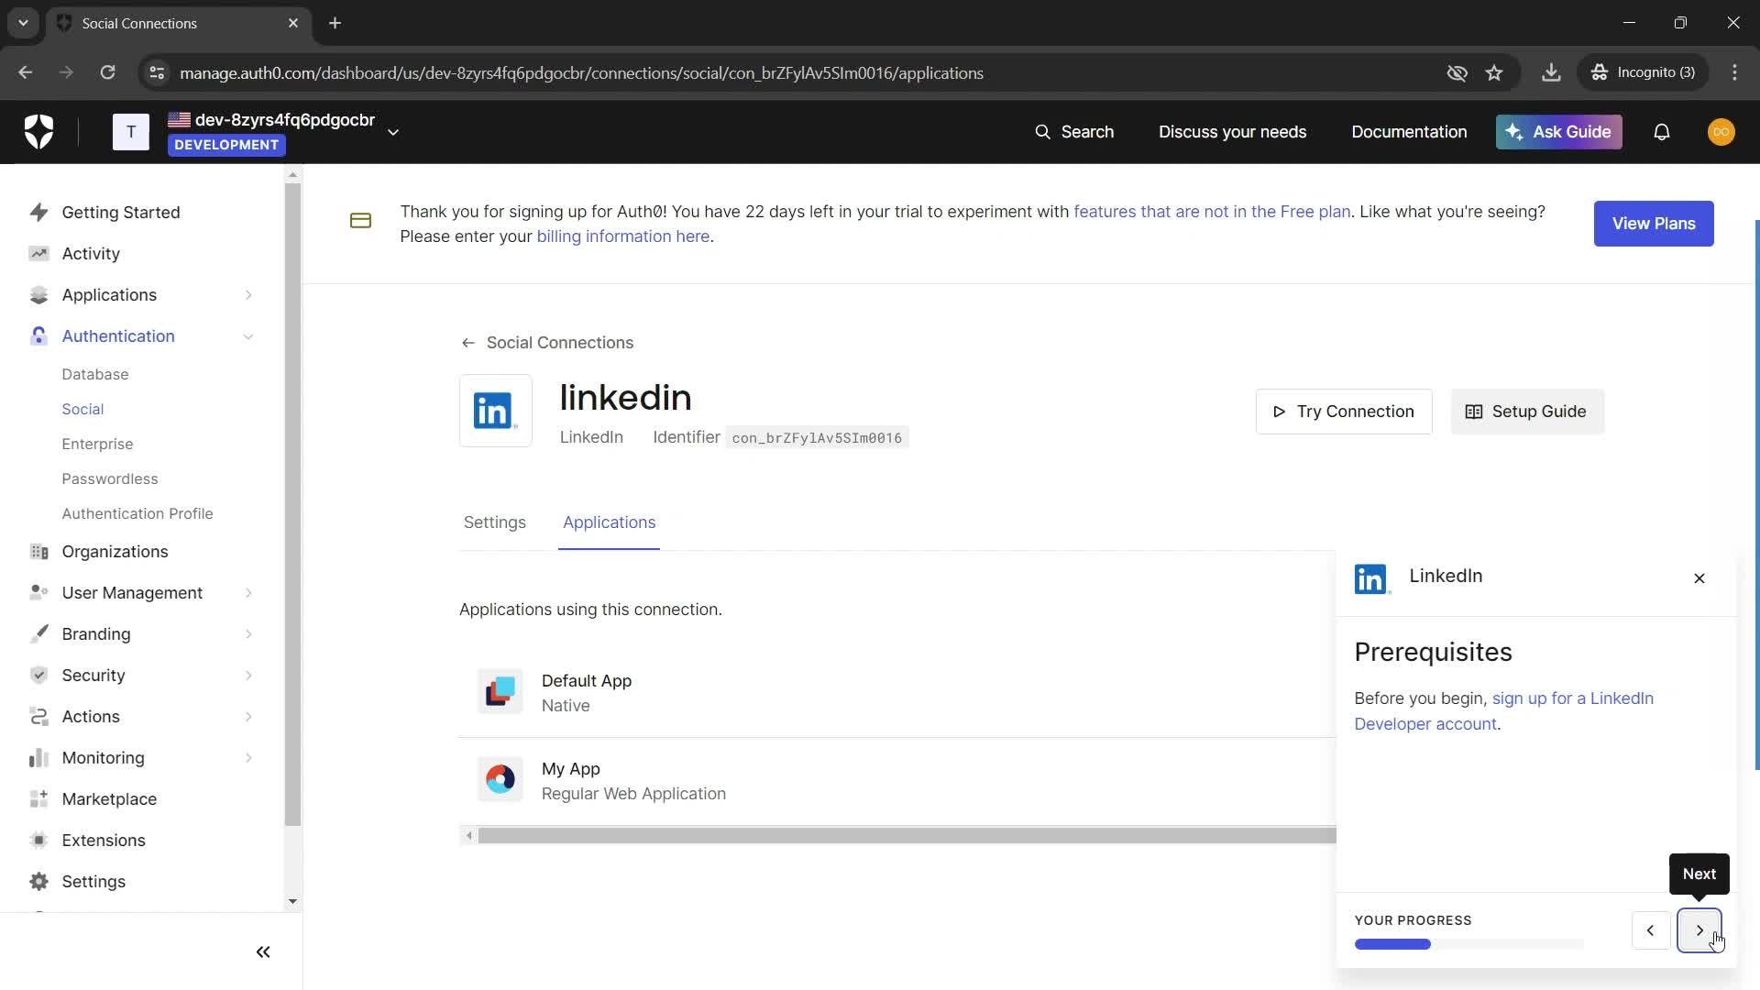1760x990 pixels.
Task: Open Documentation link
Action: click(1408, 132)
